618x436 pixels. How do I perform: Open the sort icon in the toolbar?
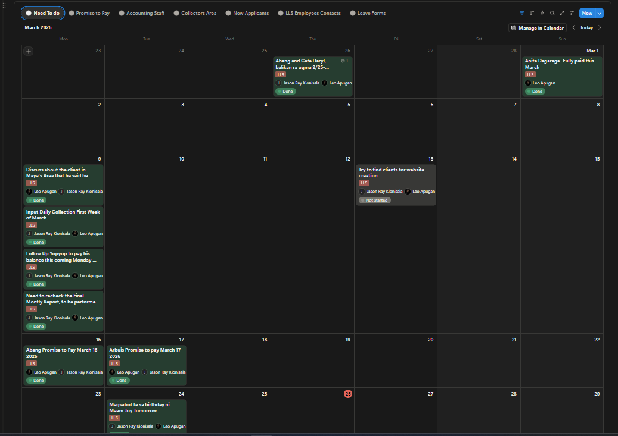tap(532, 13)
